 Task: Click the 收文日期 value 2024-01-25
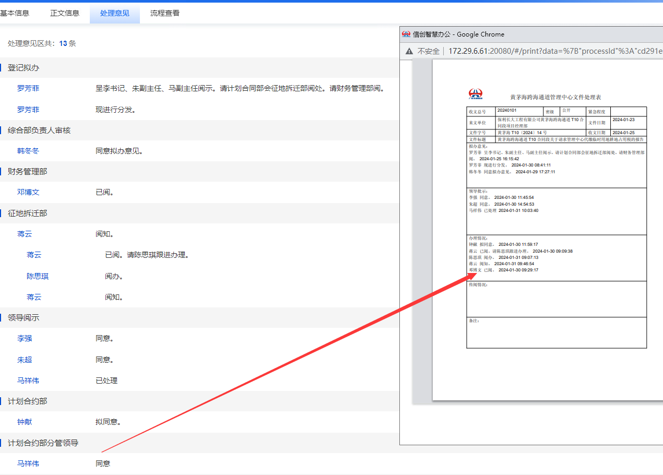(623, 133)
